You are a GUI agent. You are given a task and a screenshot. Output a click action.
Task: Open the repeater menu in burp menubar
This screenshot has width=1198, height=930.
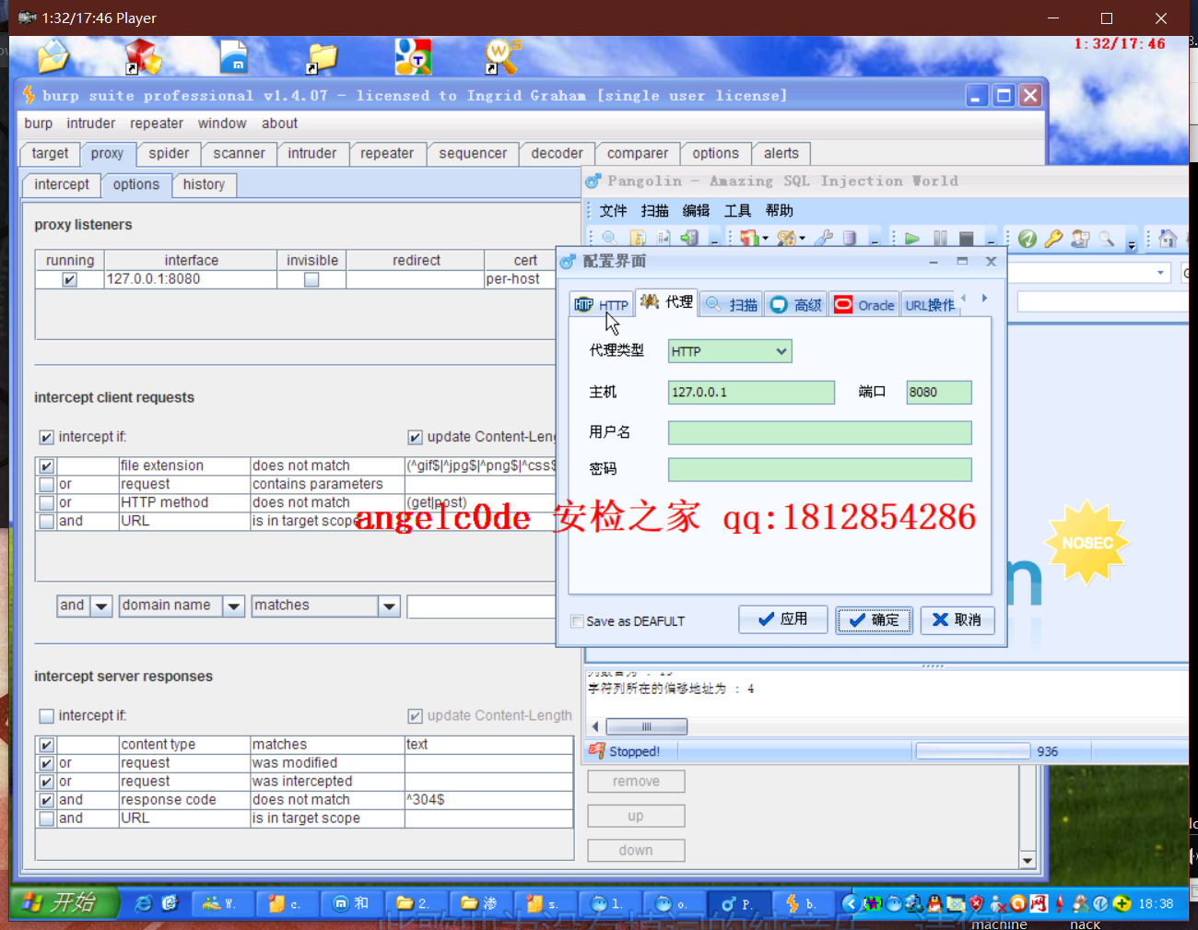pos(157,124)
